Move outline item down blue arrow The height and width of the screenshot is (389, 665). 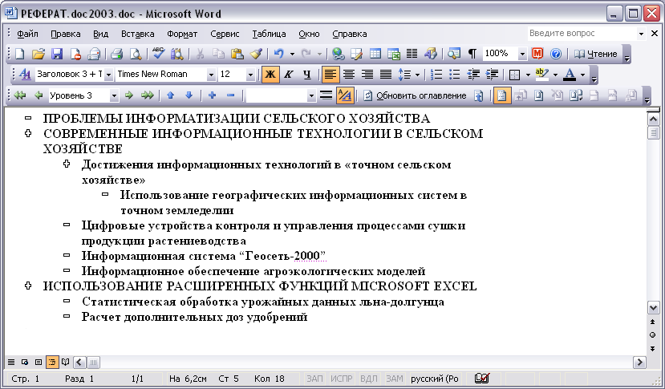pyautogui.click(x=189, y=95)
